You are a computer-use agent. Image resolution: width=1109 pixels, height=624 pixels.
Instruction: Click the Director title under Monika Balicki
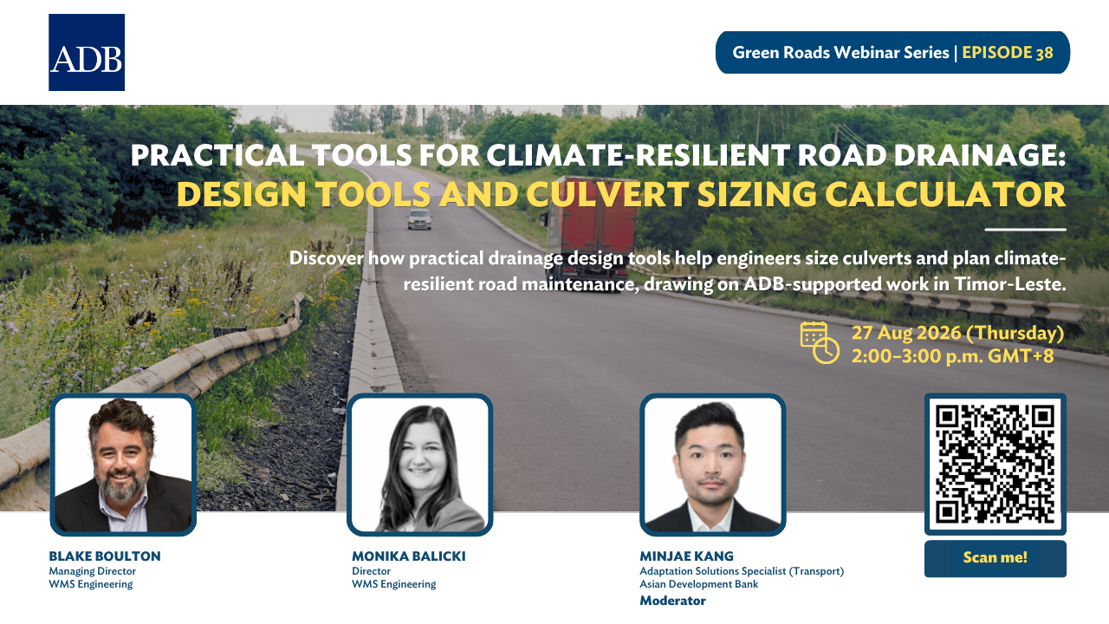371,571
